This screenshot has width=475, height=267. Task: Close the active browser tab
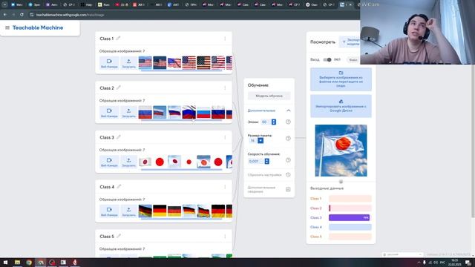(350, 4)
